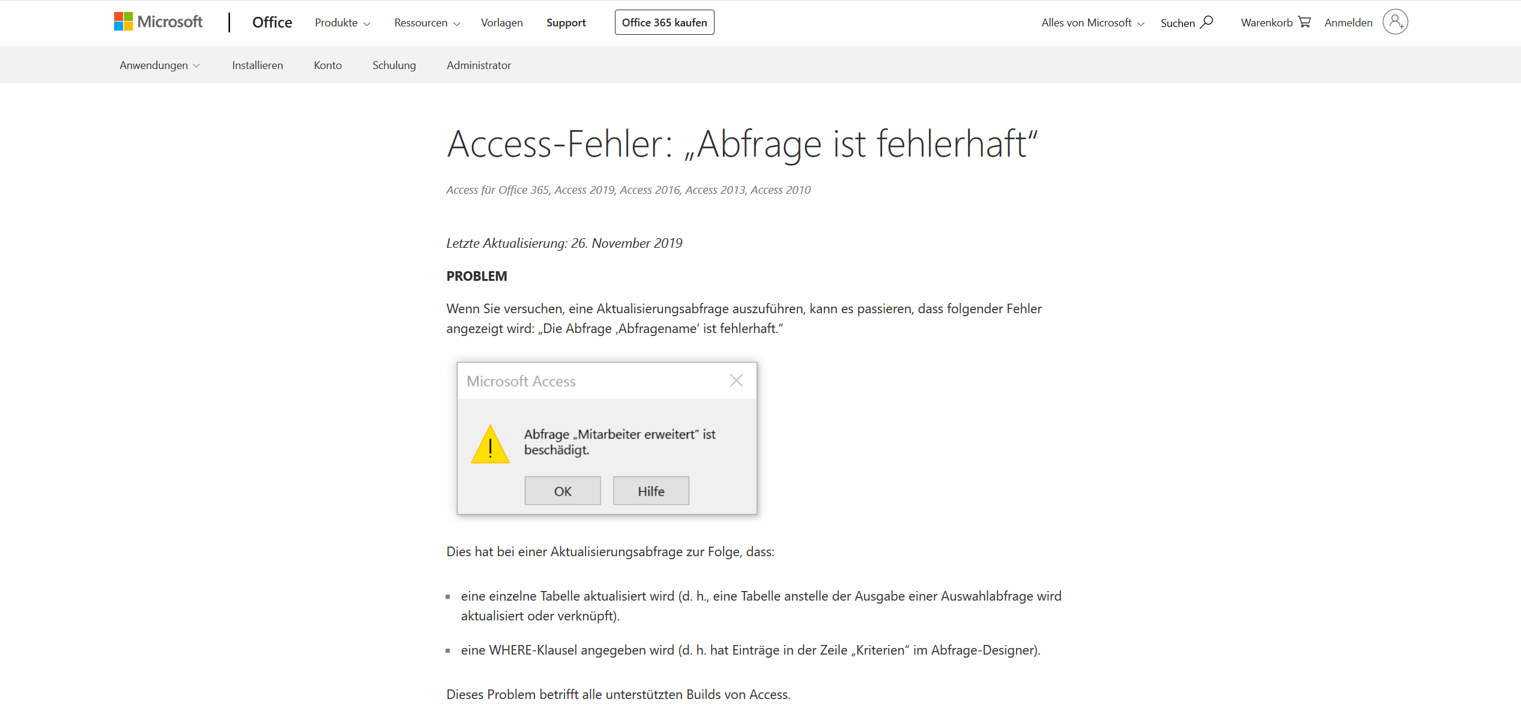This screenshot has height=717, width=1521.
Task: Expand the Produkte dropdown
Action: (x=342, y=23)
